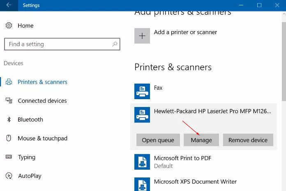Open the print queue for the HP printer
The height and width of the screenshot is (191, 286).
click(158, 140)
